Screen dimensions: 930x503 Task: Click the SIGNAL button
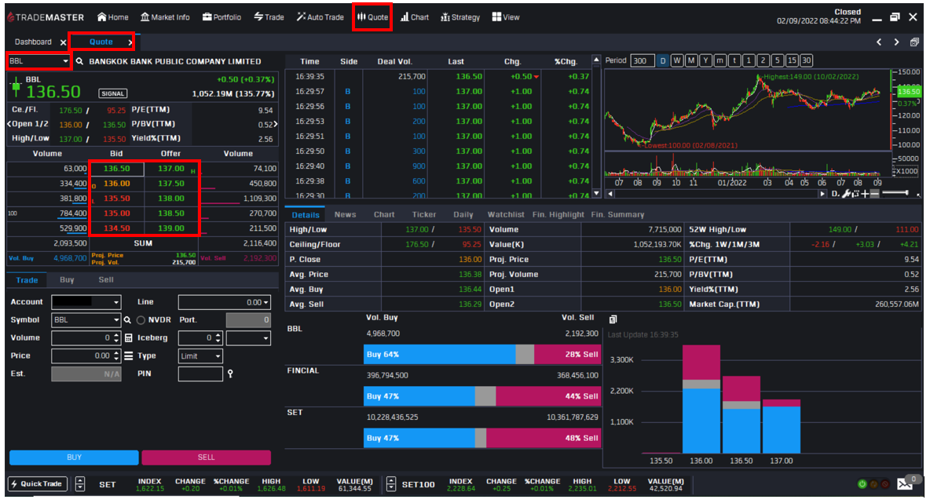click(112, 93)
